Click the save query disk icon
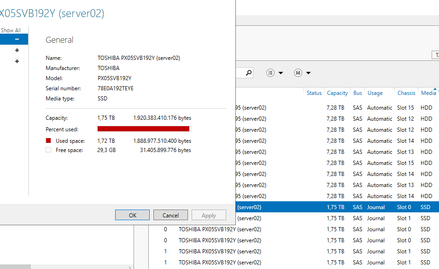 click(x=298, y=73)
